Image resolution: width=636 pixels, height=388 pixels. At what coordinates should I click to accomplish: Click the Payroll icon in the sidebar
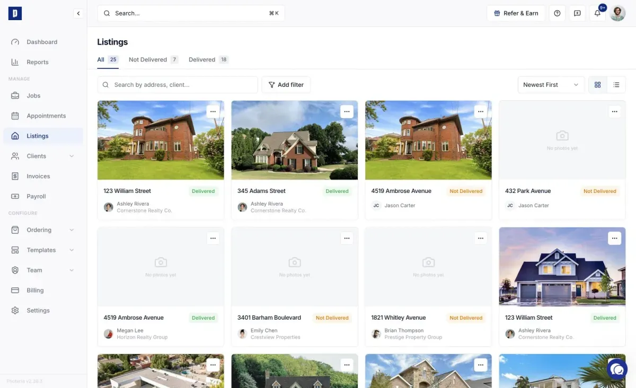pos(15,196)
